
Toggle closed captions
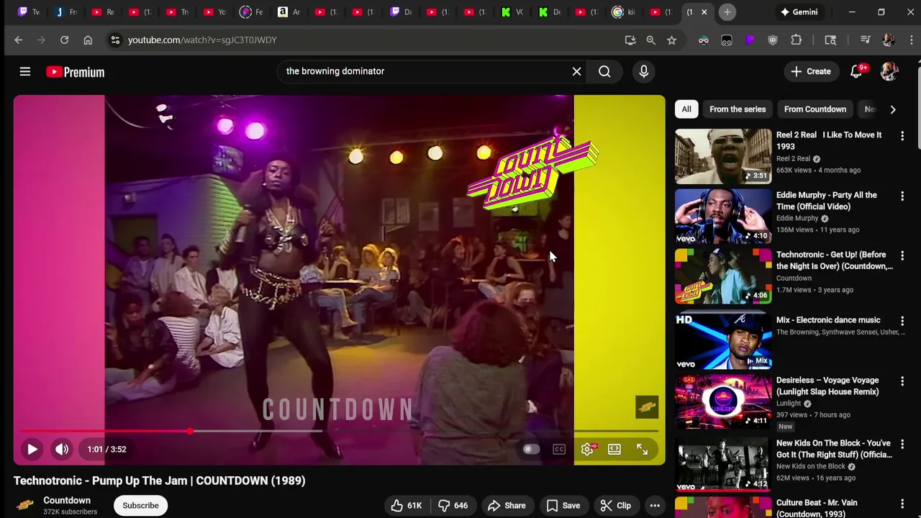pos(559,449)
